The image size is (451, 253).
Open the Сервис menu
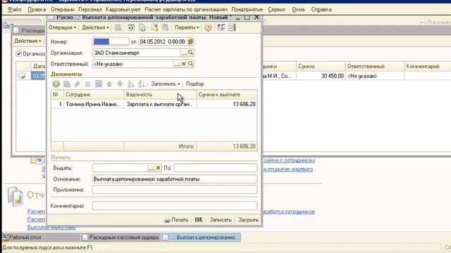277,9
